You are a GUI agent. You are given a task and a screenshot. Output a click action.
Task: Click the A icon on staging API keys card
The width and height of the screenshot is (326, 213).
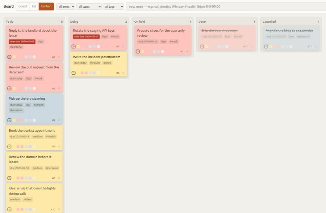pos(74,47)
